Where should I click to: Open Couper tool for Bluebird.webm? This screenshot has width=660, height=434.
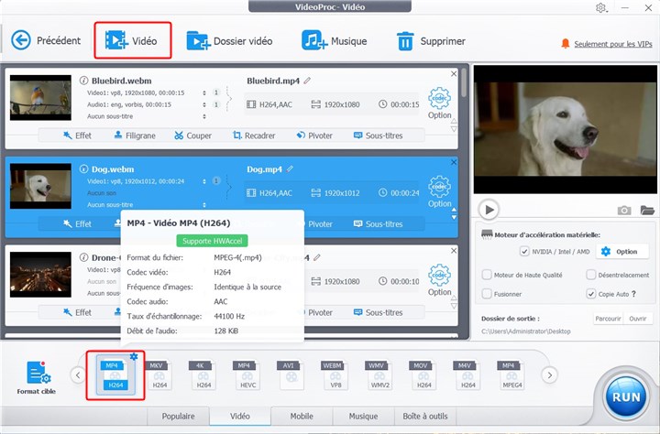pos(192,136)
